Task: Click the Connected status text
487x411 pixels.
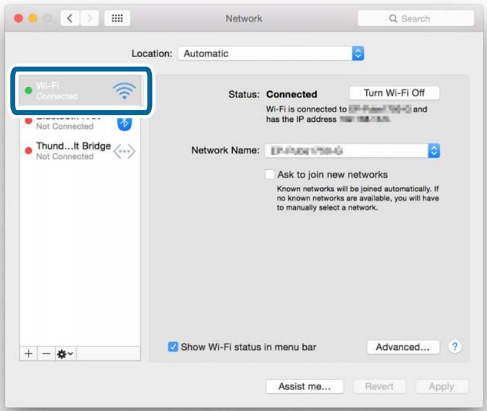Action: (292, 94)
